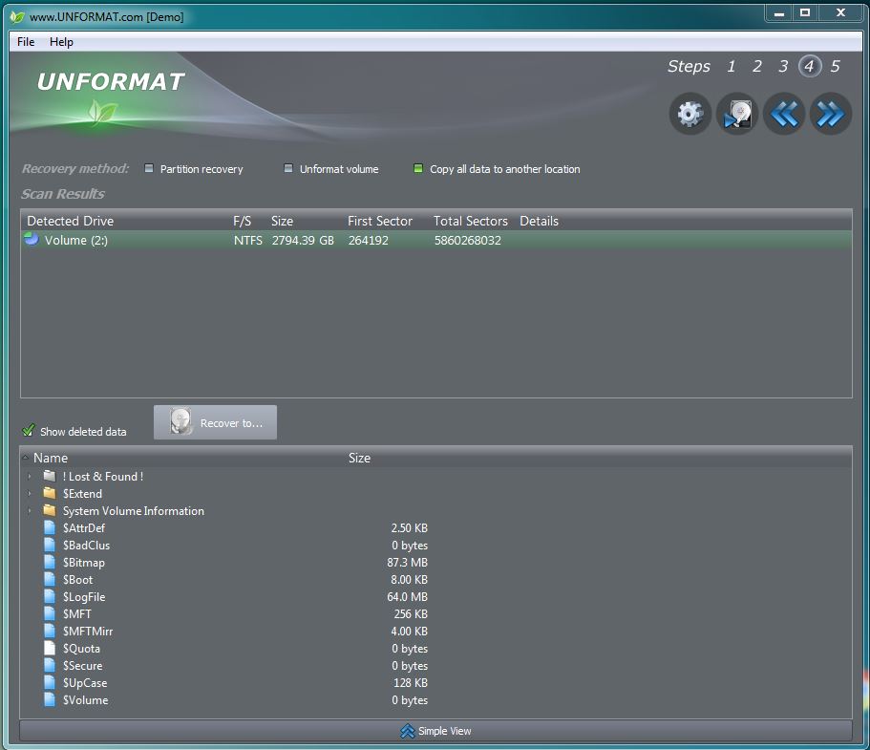Sort by Name column arrow
The image size is (870, 750).
(26, 458)
